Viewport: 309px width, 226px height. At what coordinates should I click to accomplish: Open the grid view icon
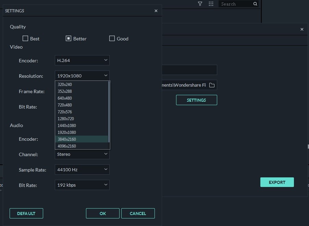(211, 4)
